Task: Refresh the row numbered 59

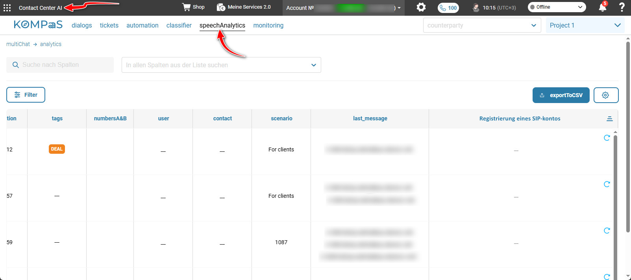Action: coord(607,230)
